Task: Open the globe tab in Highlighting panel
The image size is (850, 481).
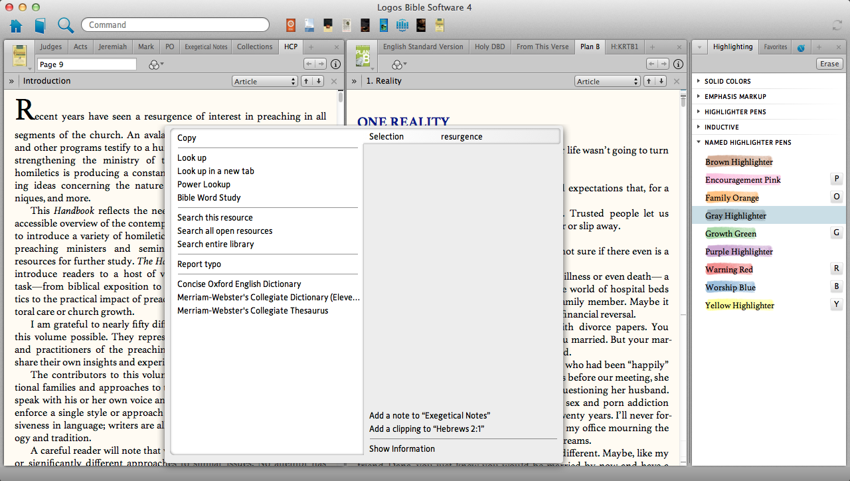Action: (x=801, y=47)
